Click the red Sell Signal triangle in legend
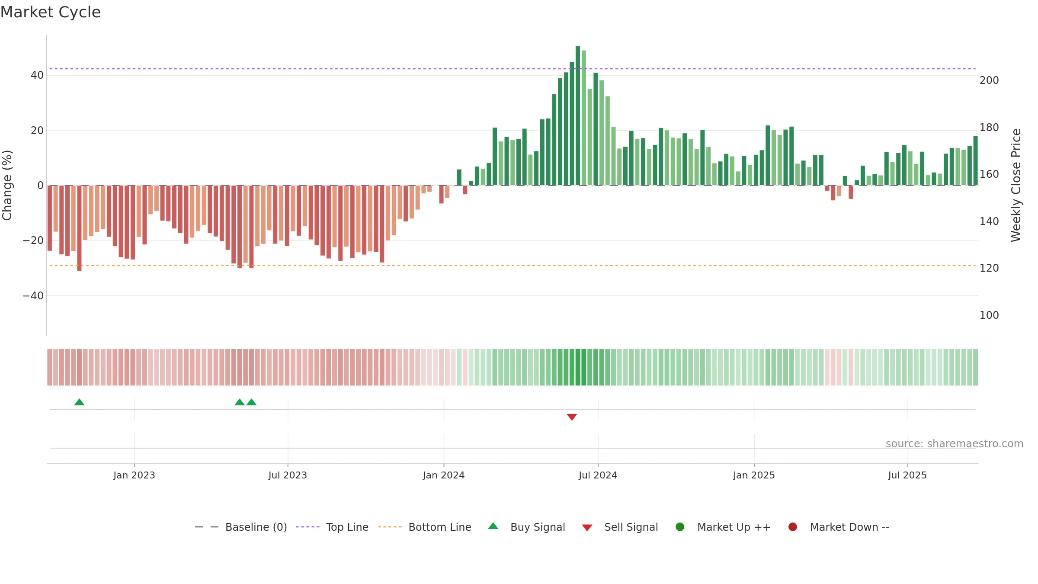 tap(587, 528)
